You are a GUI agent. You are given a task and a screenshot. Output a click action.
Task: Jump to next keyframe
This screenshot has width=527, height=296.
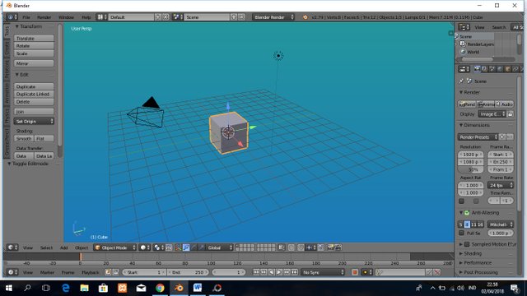click(287, 272)
